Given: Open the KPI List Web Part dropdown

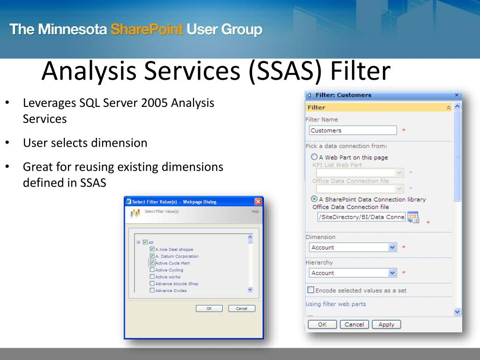Looking at the screenshot, I should click(x=399, y=173).
